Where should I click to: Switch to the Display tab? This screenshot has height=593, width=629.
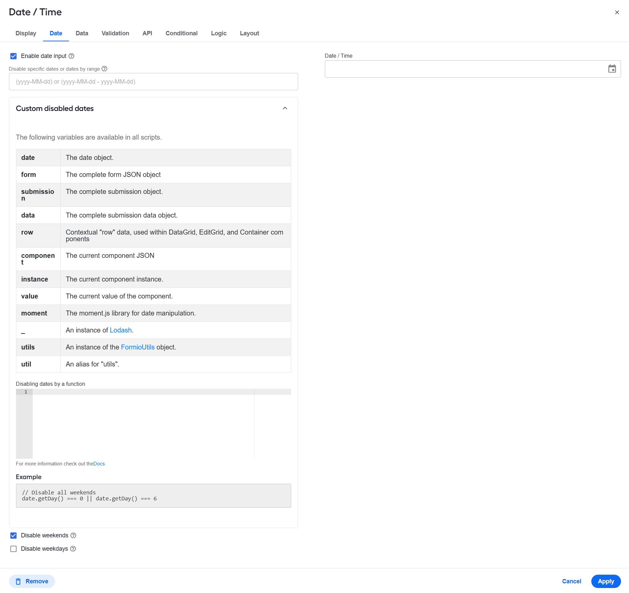click(26, 33)
